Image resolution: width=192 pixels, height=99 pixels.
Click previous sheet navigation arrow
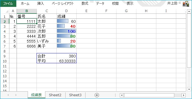tap(8, 95)
